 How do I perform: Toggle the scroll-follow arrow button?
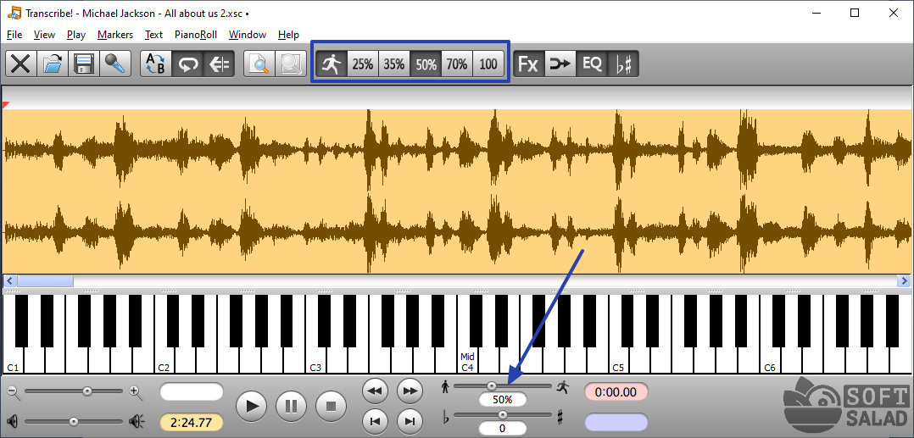[x=219, y=64]
